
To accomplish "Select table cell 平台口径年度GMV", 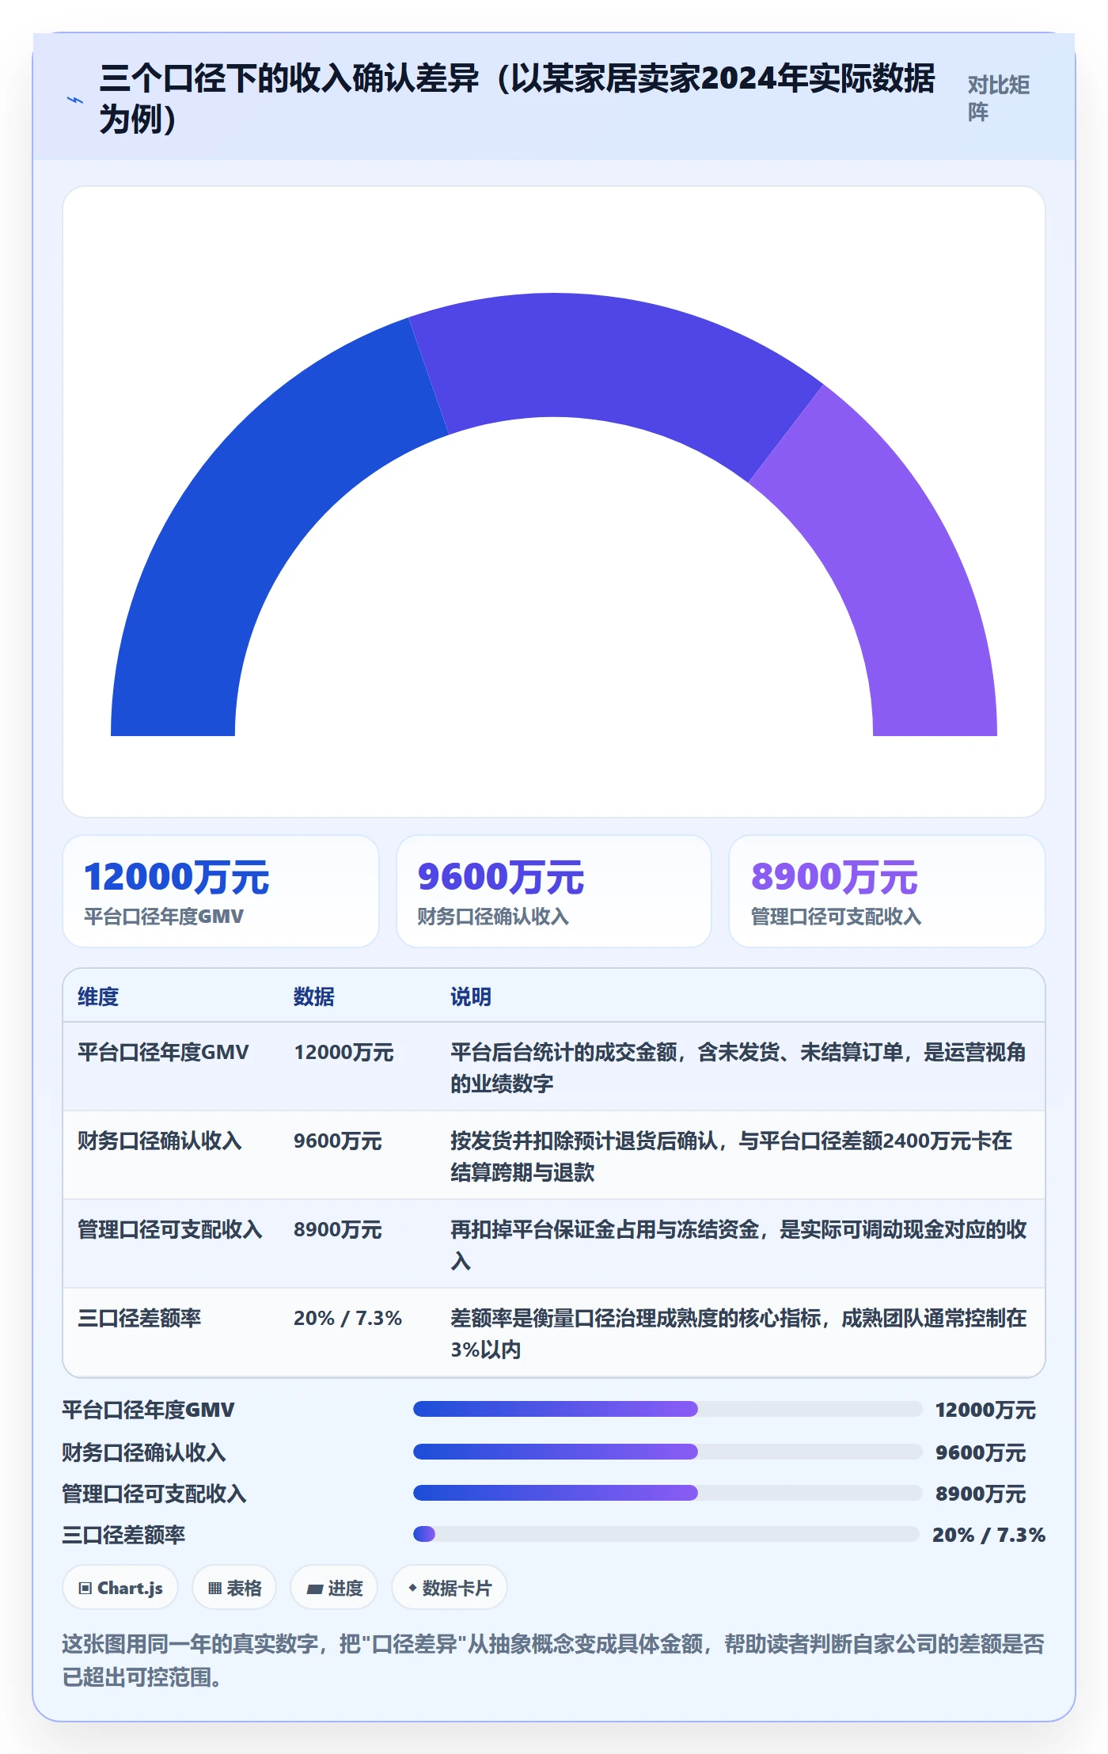I will (163, 1052).
